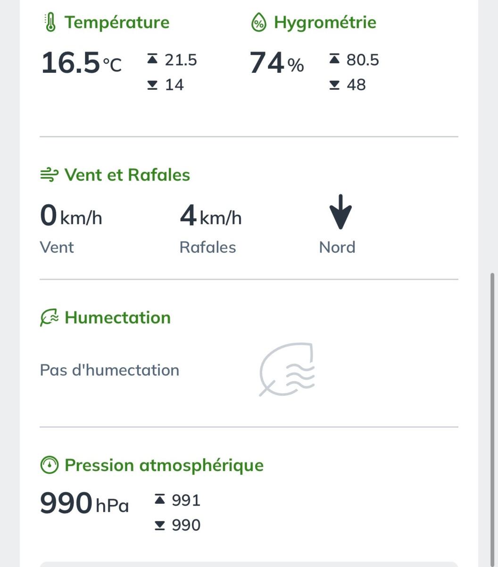
Task: Tap the wind icon beside Vent et Rafales
Action: tap(49, 175)
